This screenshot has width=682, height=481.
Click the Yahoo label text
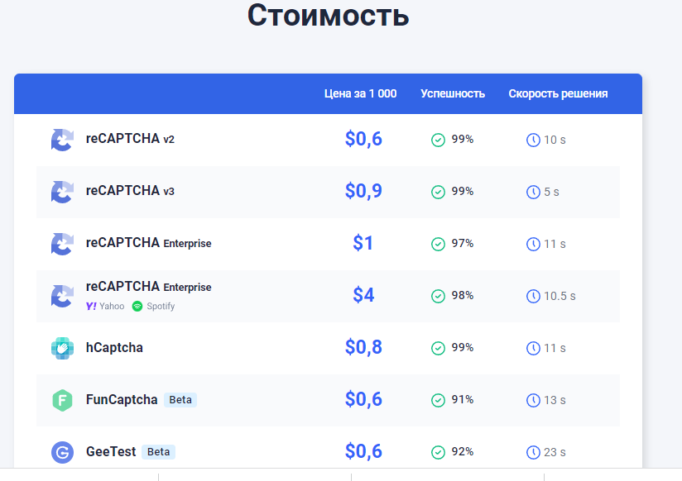[112, 307]
